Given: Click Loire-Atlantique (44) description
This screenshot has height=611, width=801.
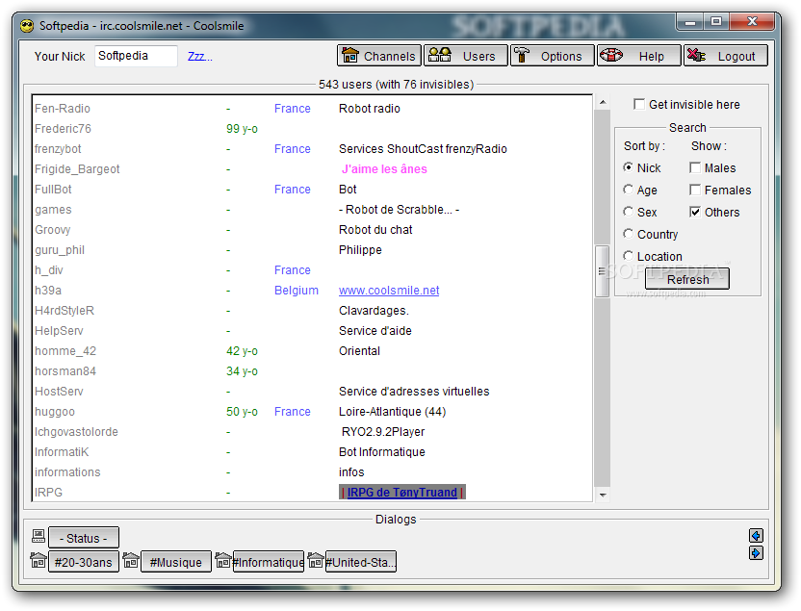Looking at the screenshot, I should [x=393, y=412].
